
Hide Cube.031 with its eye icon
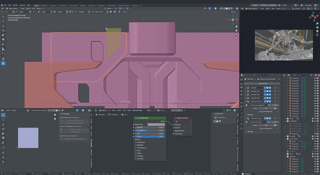(x=315, y=78)
